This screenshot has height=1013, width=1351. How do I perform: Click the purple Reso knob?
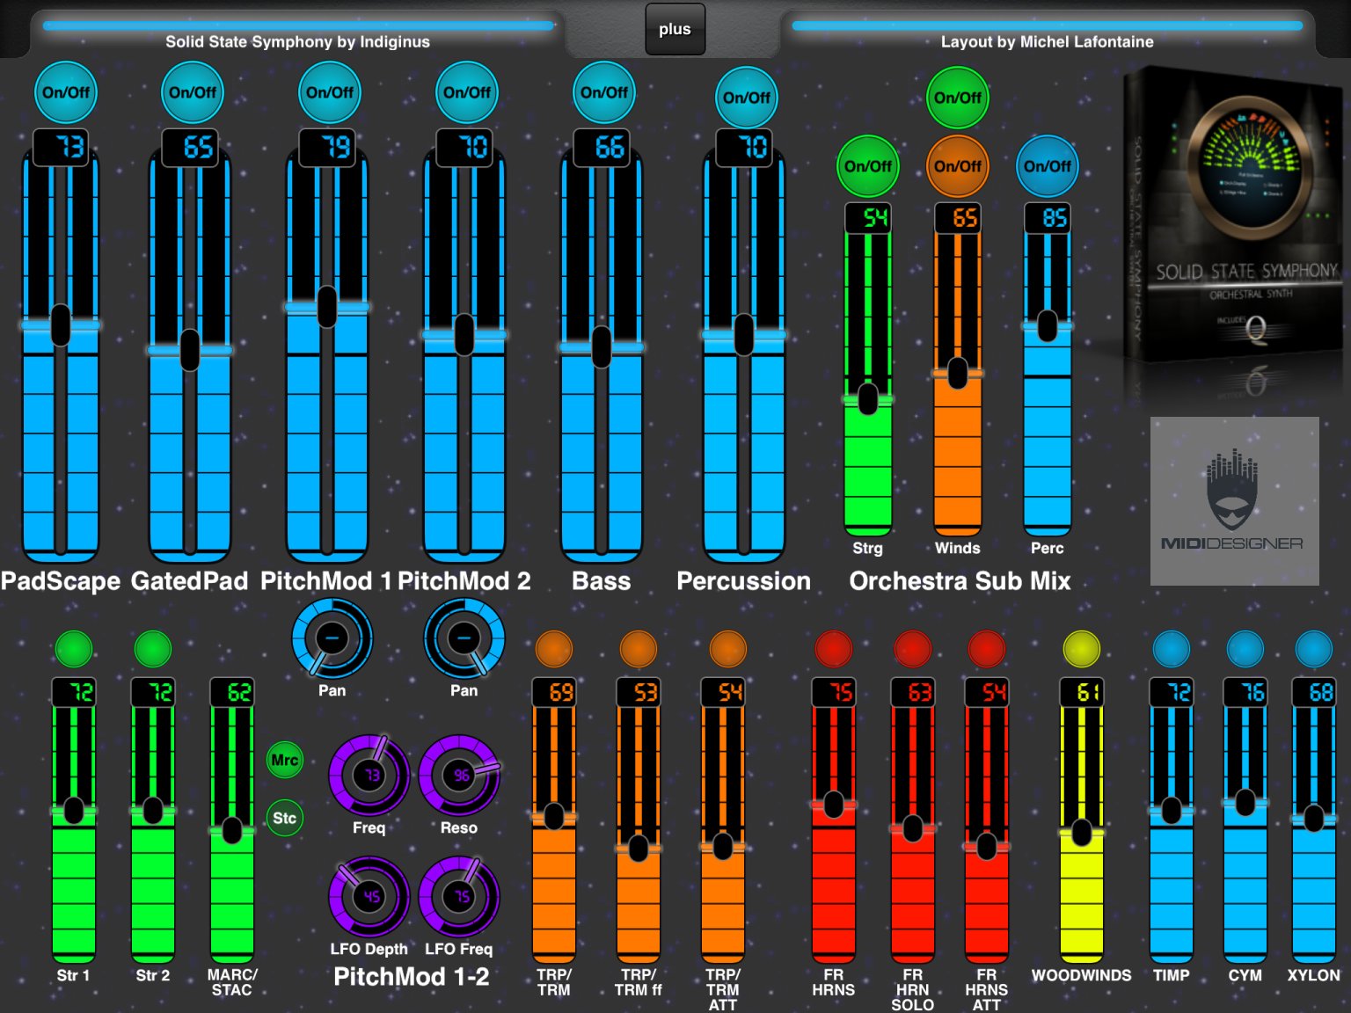coord(459,775)
